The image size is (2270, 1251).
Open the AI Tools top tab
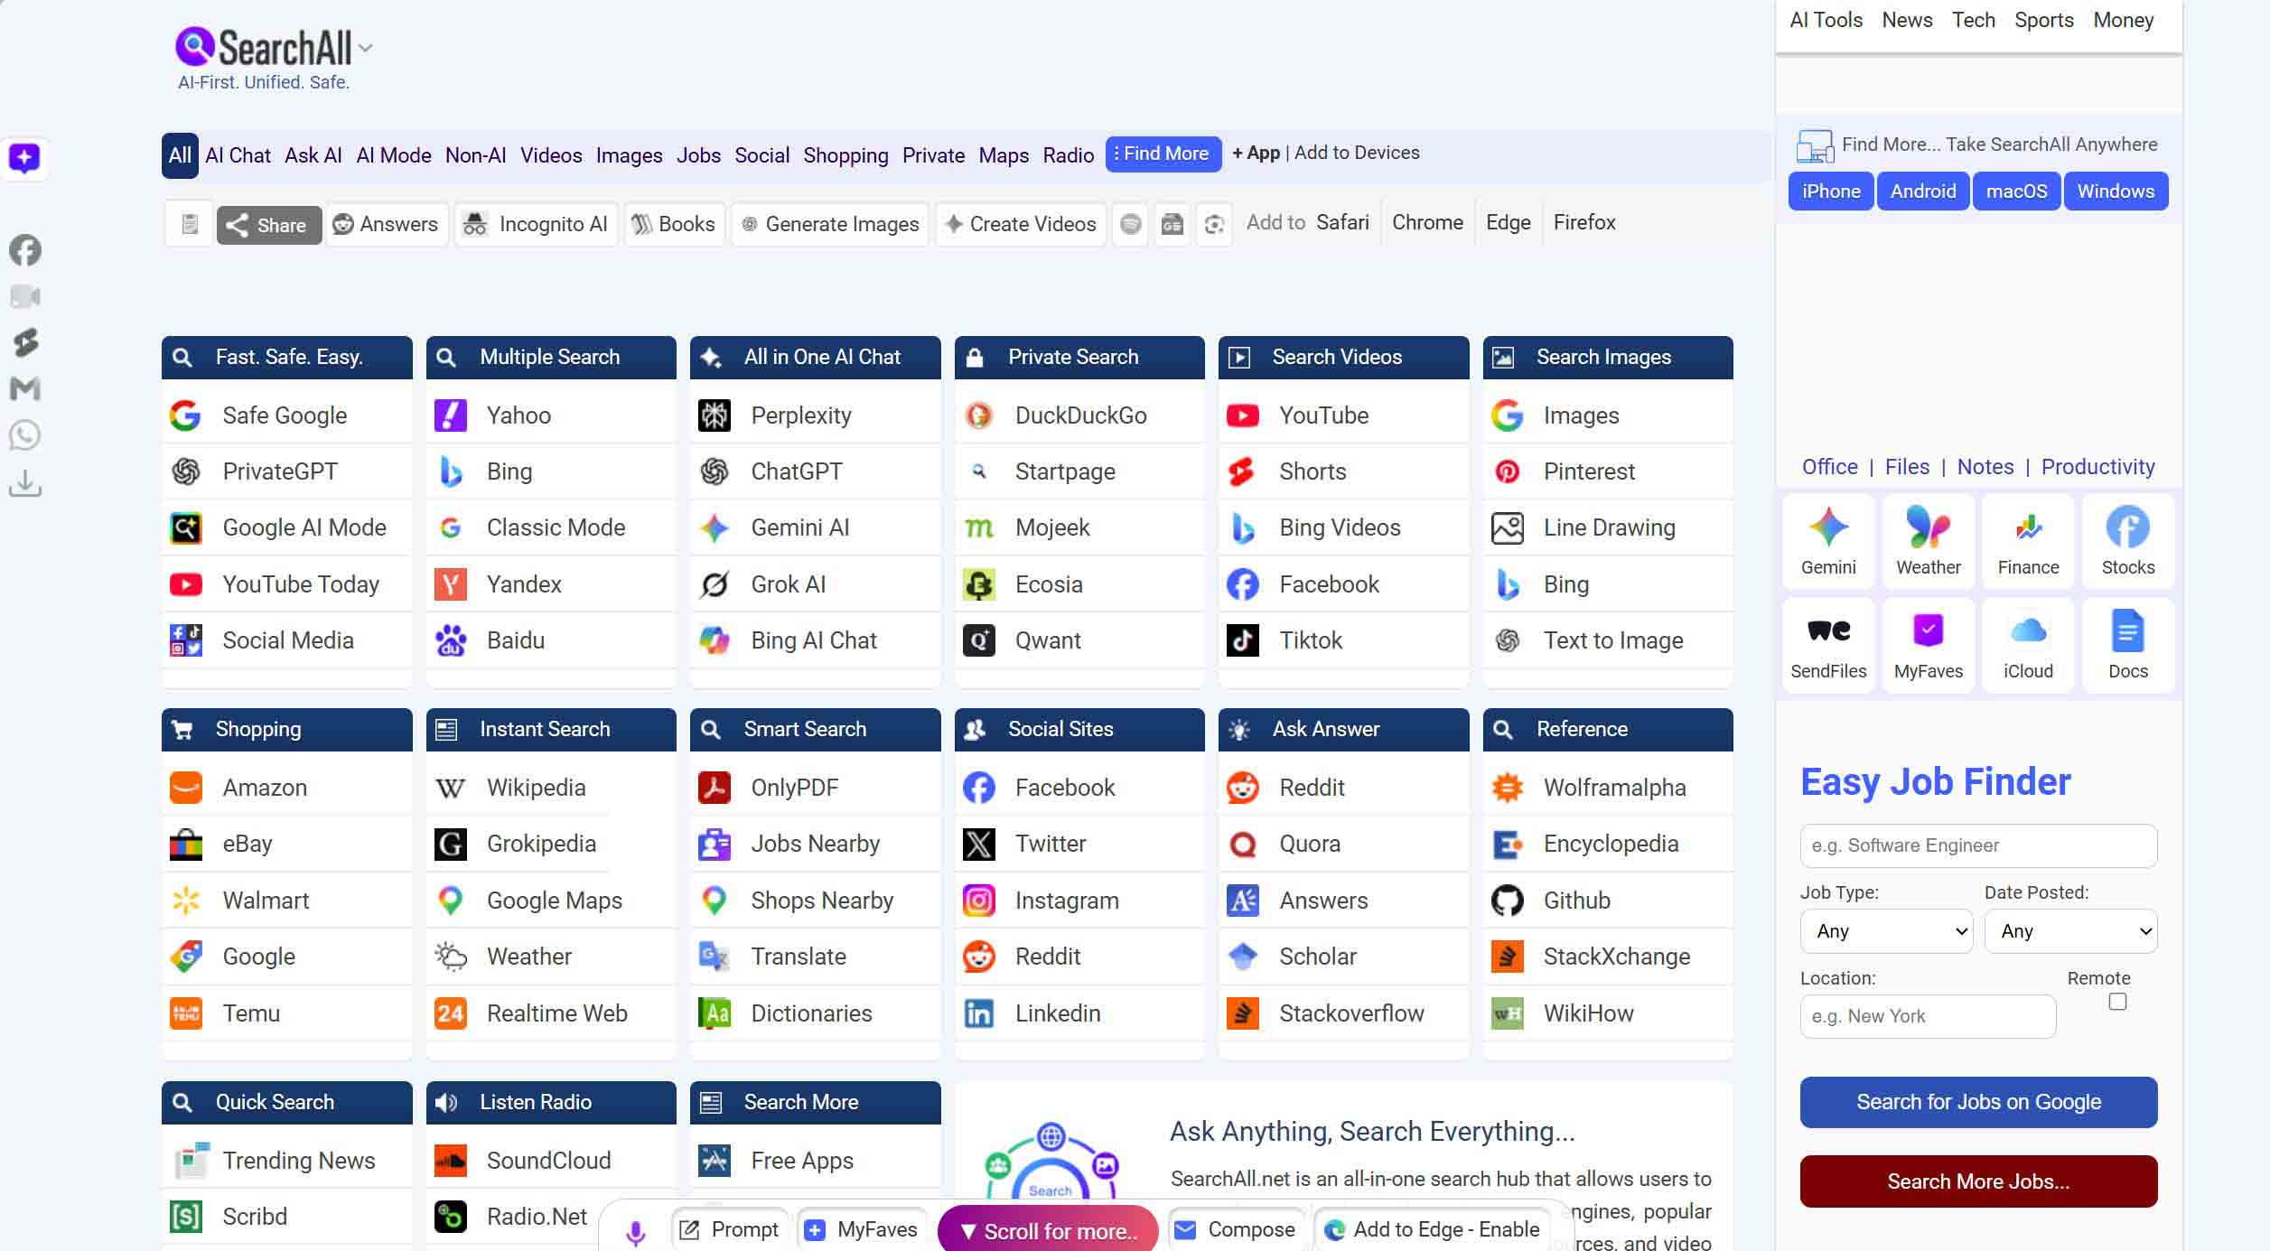click(1826, 20)
